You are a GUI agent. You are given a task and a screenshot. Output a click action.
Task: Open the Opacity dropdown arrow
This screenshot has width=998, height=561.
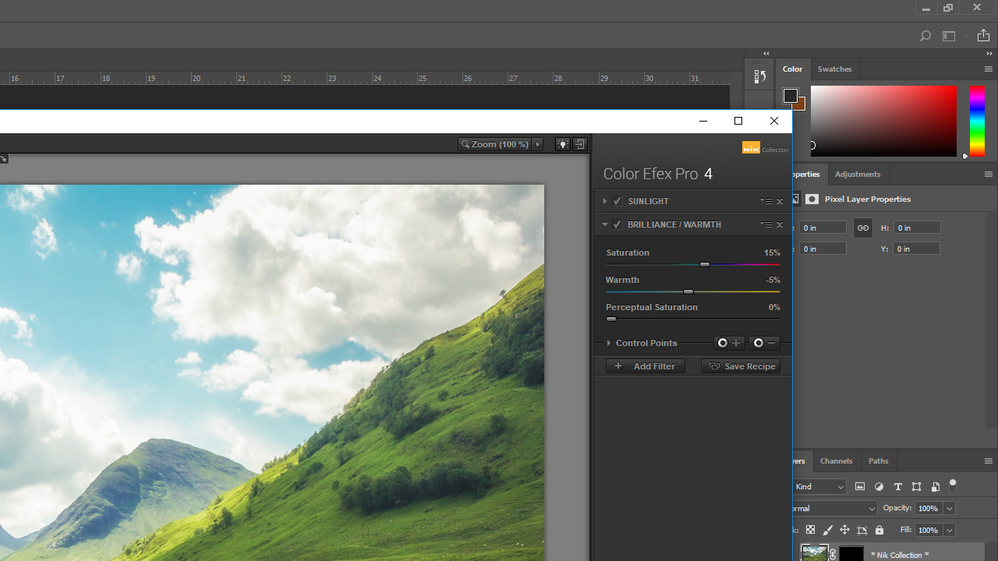point(949,508)
